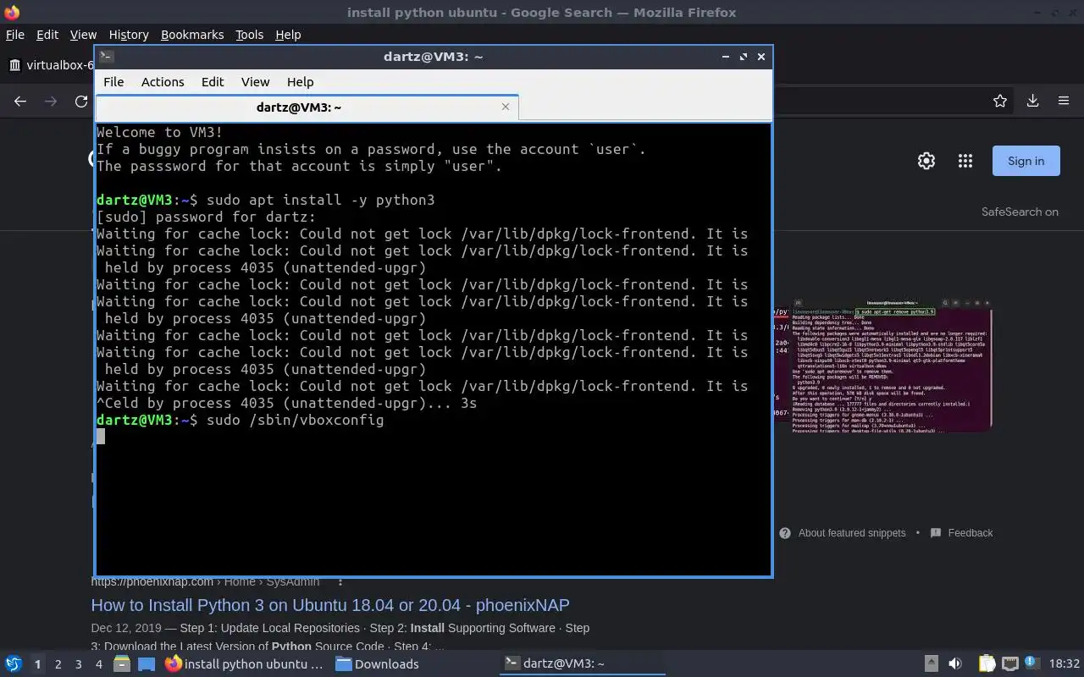Click the update notifier tray icon
Screen dimensions: 1084x677
pyautogui.click(x=1032, y=663)
